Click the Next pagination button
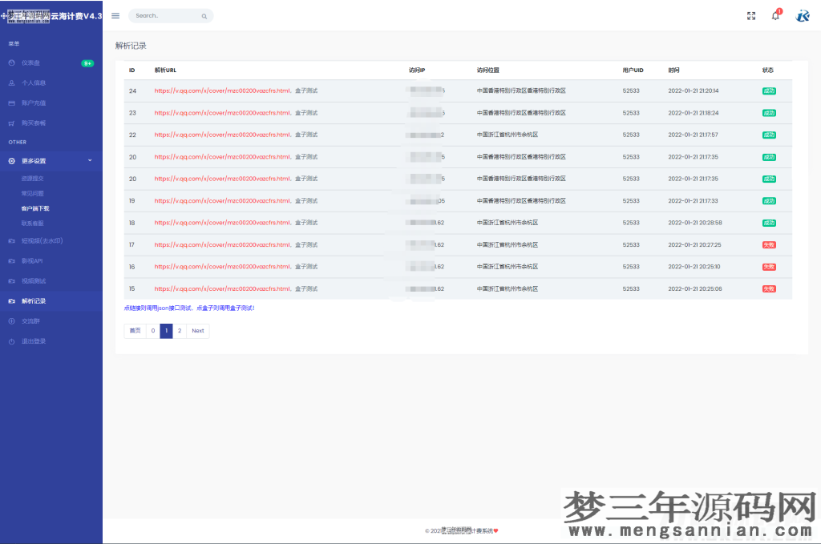This screenshot has height=544, width=821. [x=197, y=330]
